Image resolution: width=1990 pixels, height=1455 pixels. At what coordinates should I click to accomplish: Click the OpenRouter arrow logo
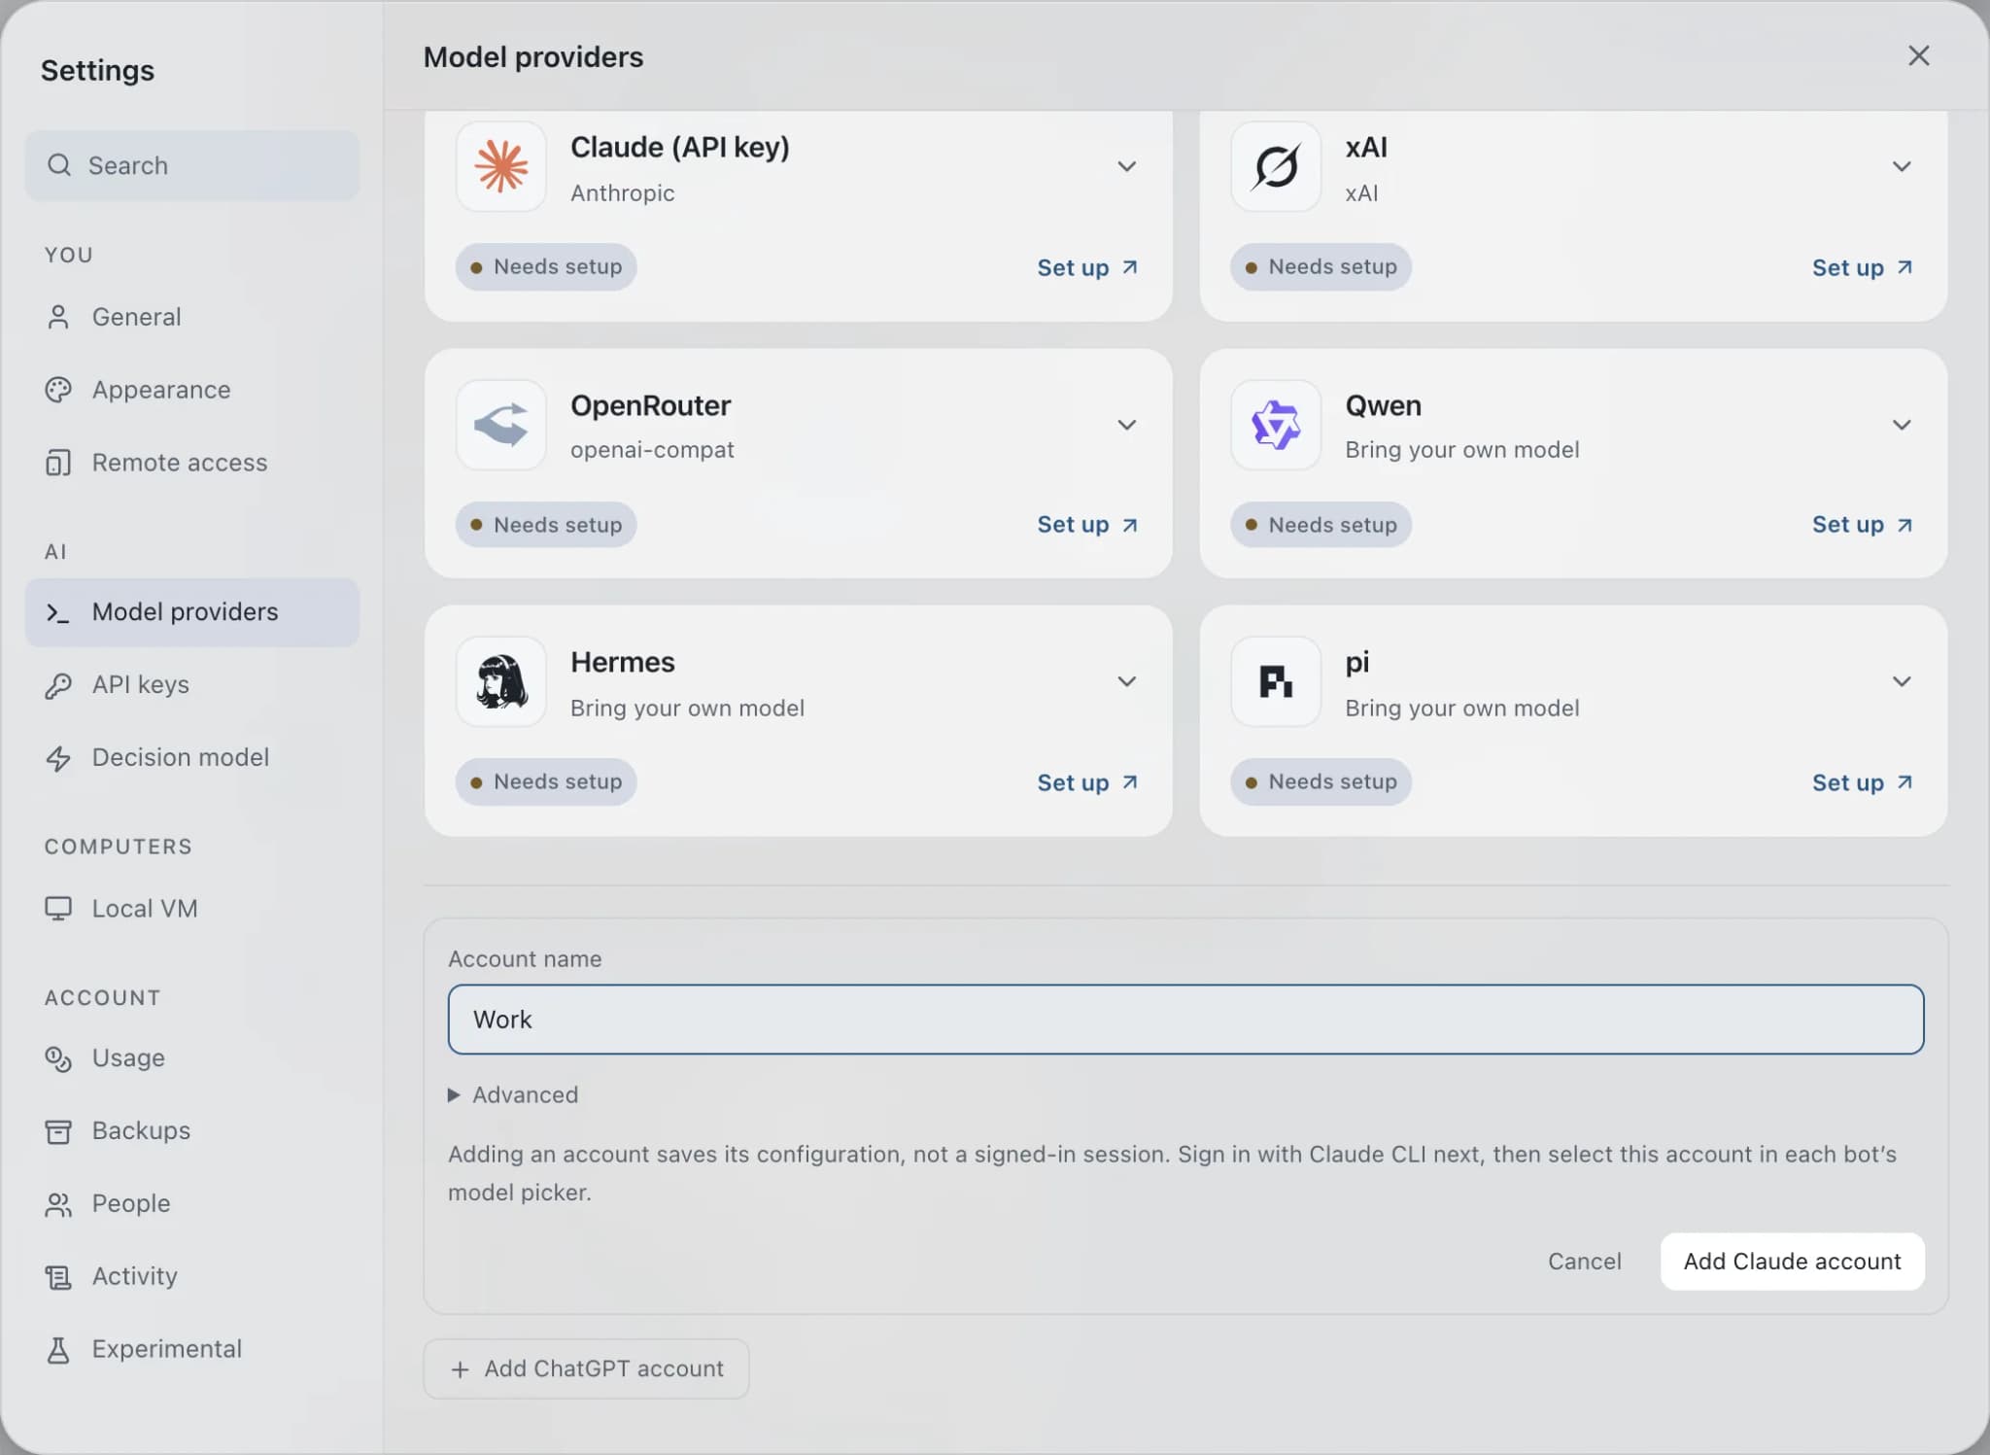500,425
